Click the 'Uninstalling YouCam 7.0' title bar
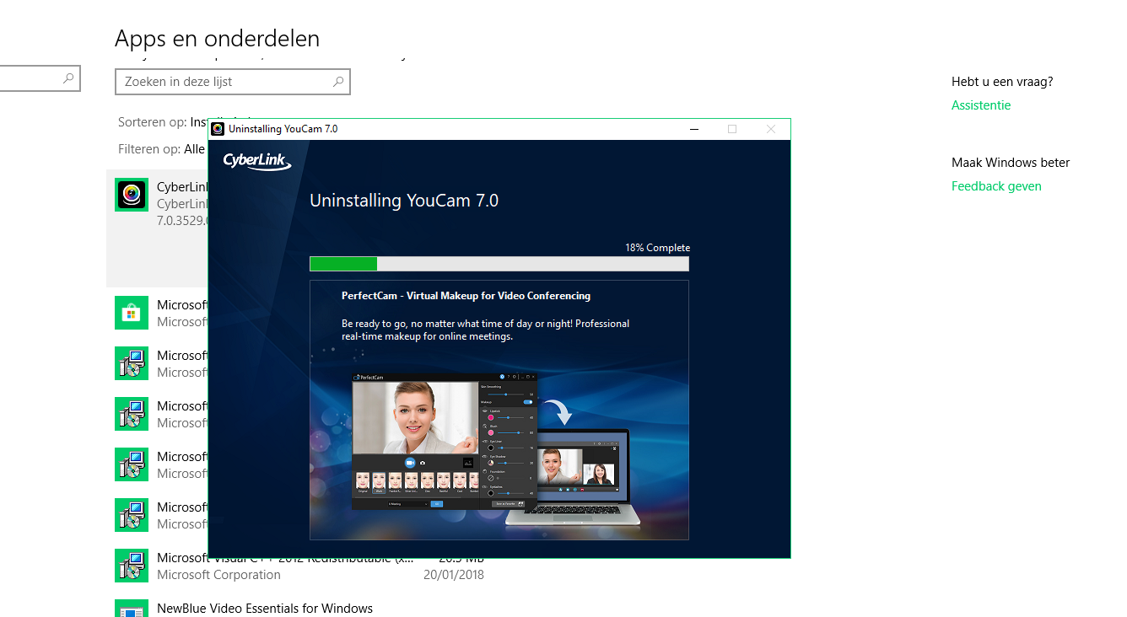 coord(447,129)
